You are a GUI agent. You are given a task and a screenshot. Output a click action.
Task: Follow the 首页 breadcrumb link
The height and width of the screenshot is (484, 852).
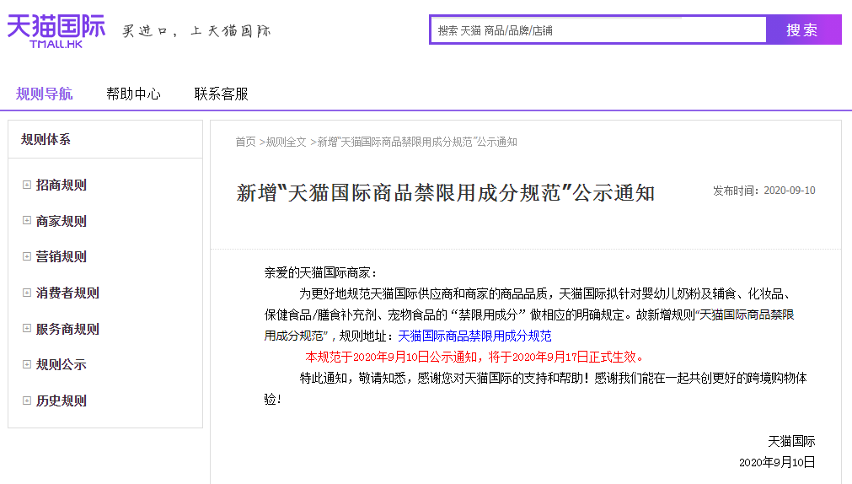(x=245, y=142)
